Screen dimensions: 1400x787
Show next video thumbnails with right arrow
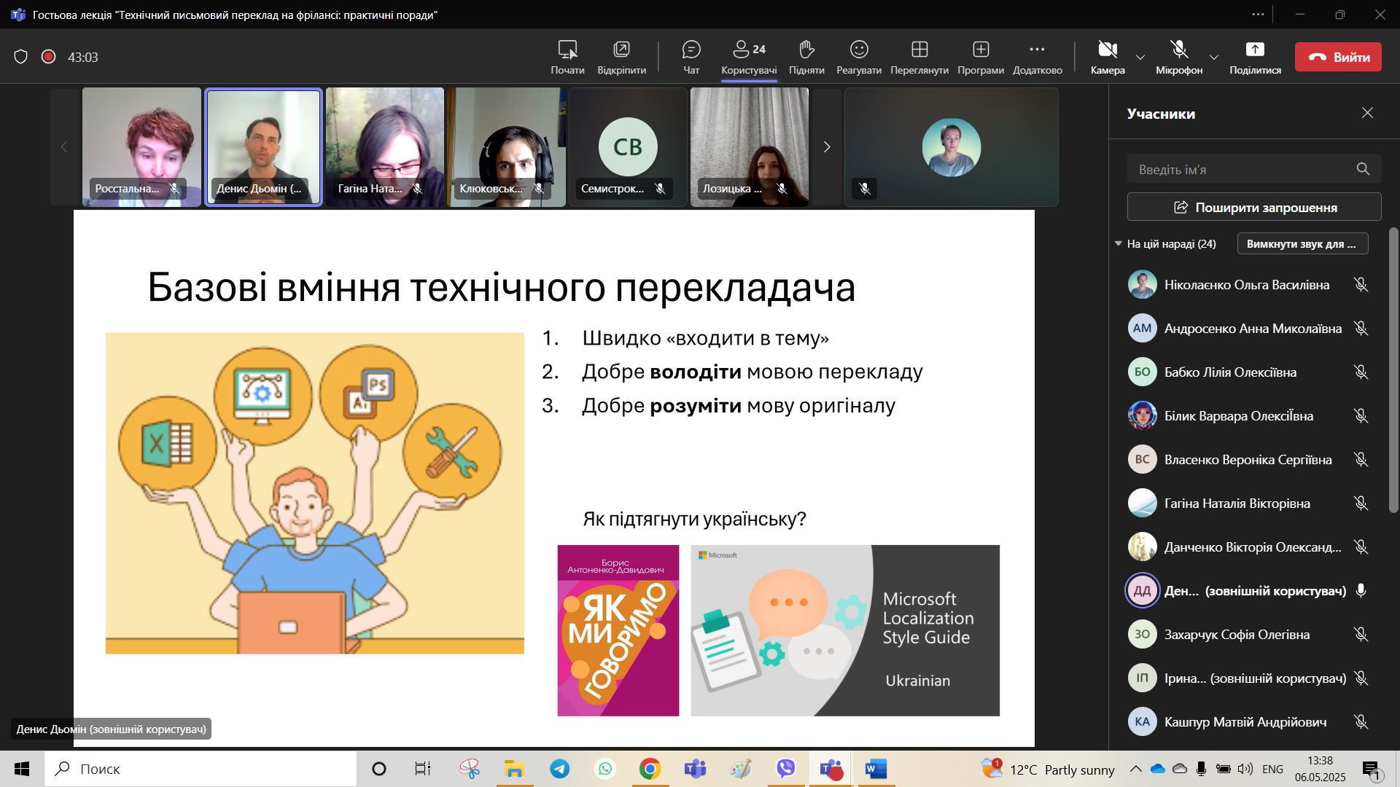point(826,147)
